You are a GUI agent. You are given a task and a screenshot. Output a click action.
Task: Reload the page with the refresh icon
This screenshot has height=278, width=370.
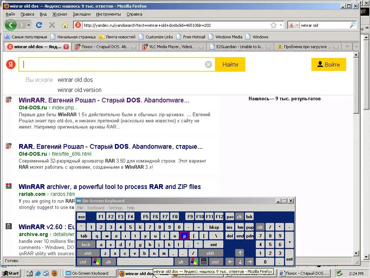(x=39, y=25)
